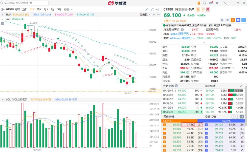Open the notes icon beside bell
Image resolution: width=247 pixels, height=152 pixels.
point(228,20)
